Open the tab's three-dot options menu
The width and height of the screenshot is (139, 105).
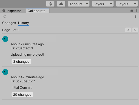(x=136, y=10)
